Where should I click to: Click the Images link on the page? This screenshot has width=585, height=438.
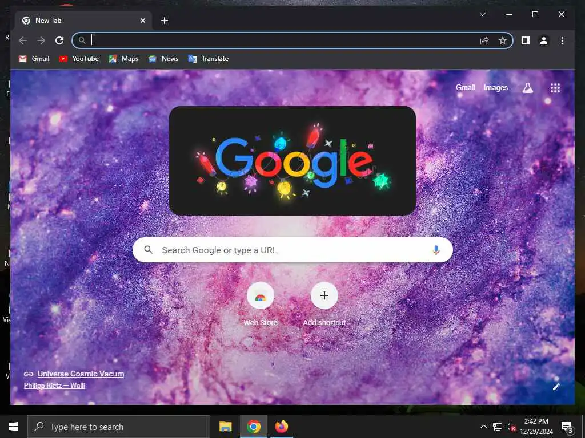click(x=495, y=87)
